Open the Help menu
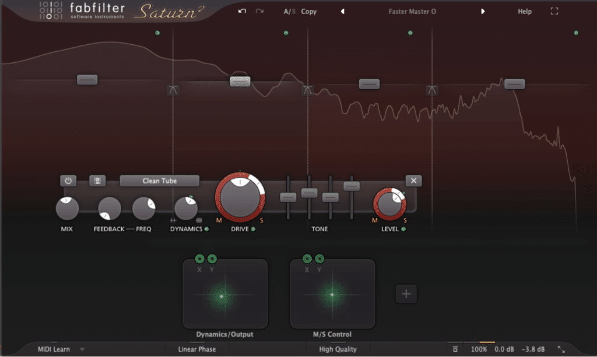Viewport: 597px width, 357px height. [x=524, y=11]
